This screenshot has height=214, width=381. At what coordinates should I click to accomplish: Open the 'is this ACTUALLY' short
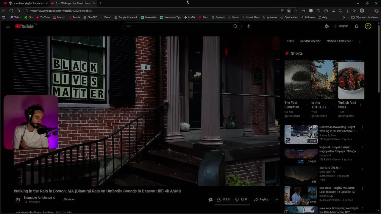[324, 79]
